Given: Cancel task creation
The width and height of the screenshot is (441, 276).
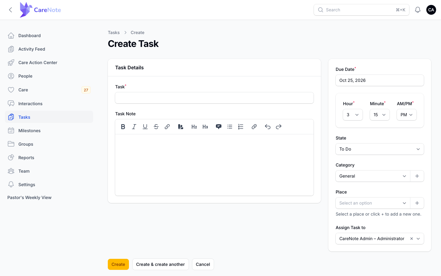Looking at the screenshot, I should (x=203, y=264).
